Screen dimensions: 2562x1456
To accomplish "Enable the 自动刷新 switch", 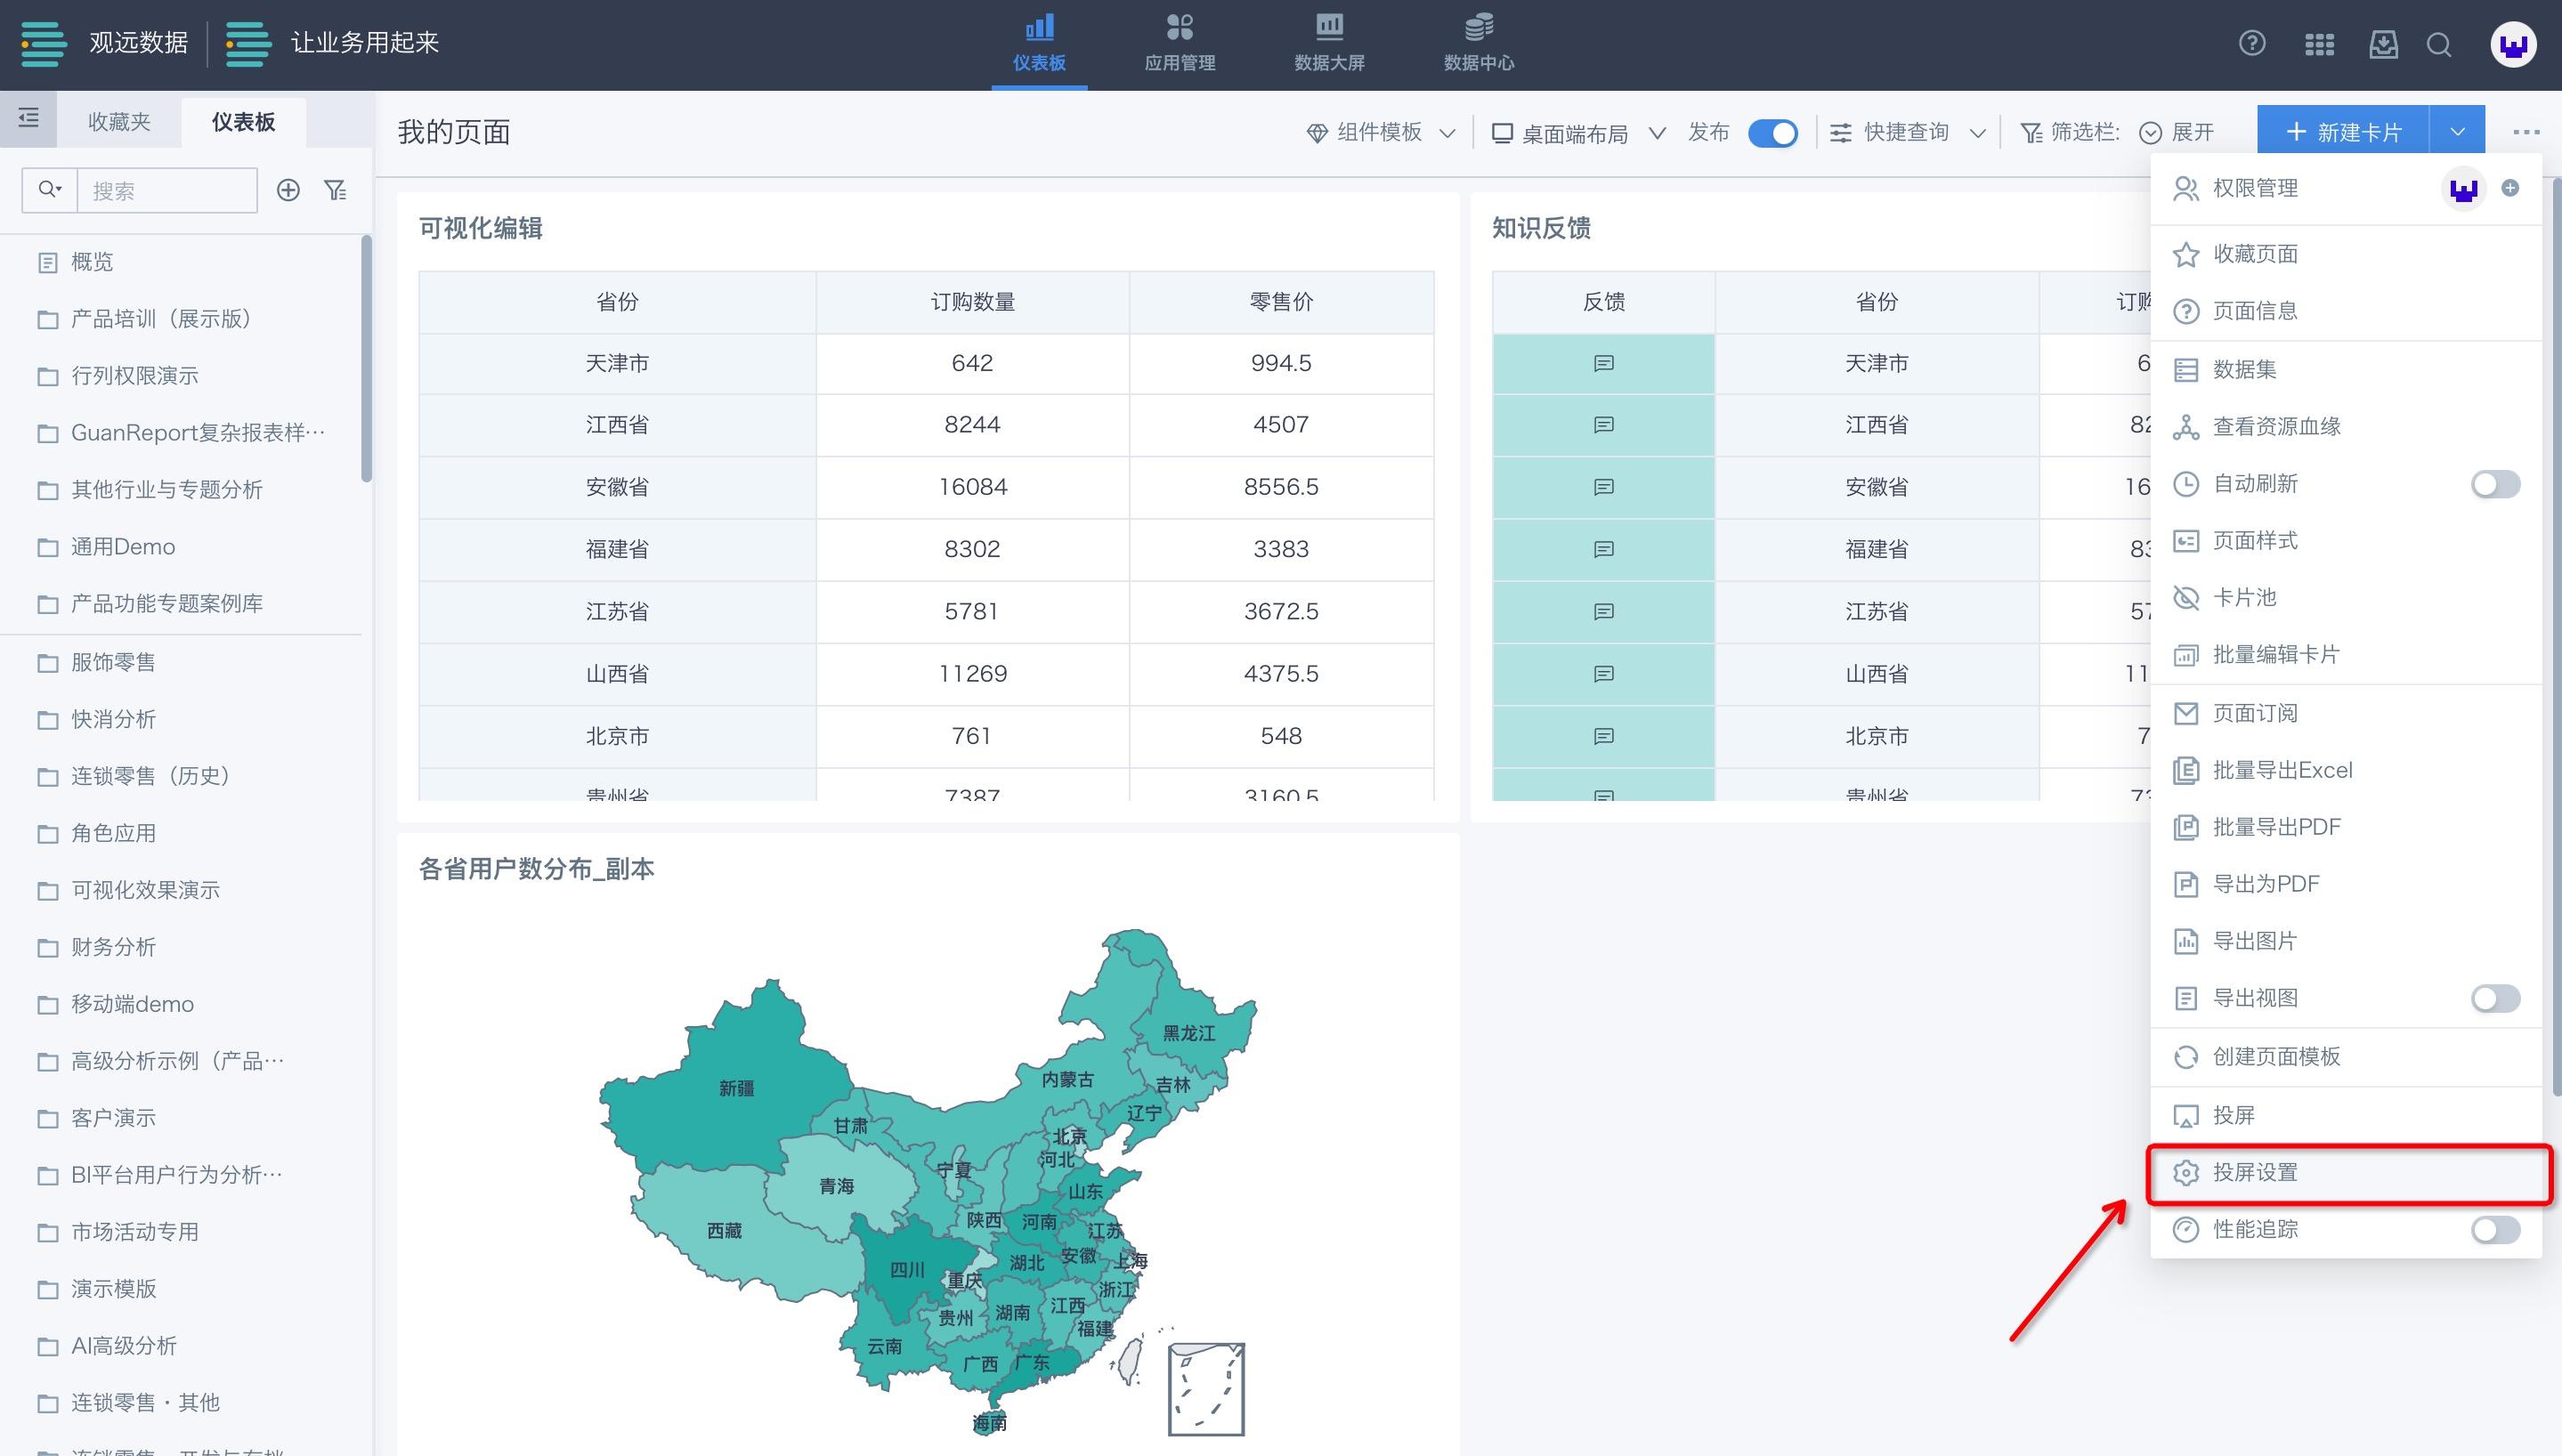I will 2495,484.
